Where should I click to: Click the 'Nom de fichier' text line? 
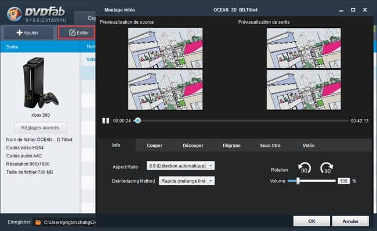pyautogui.click(x=39, y=139)
